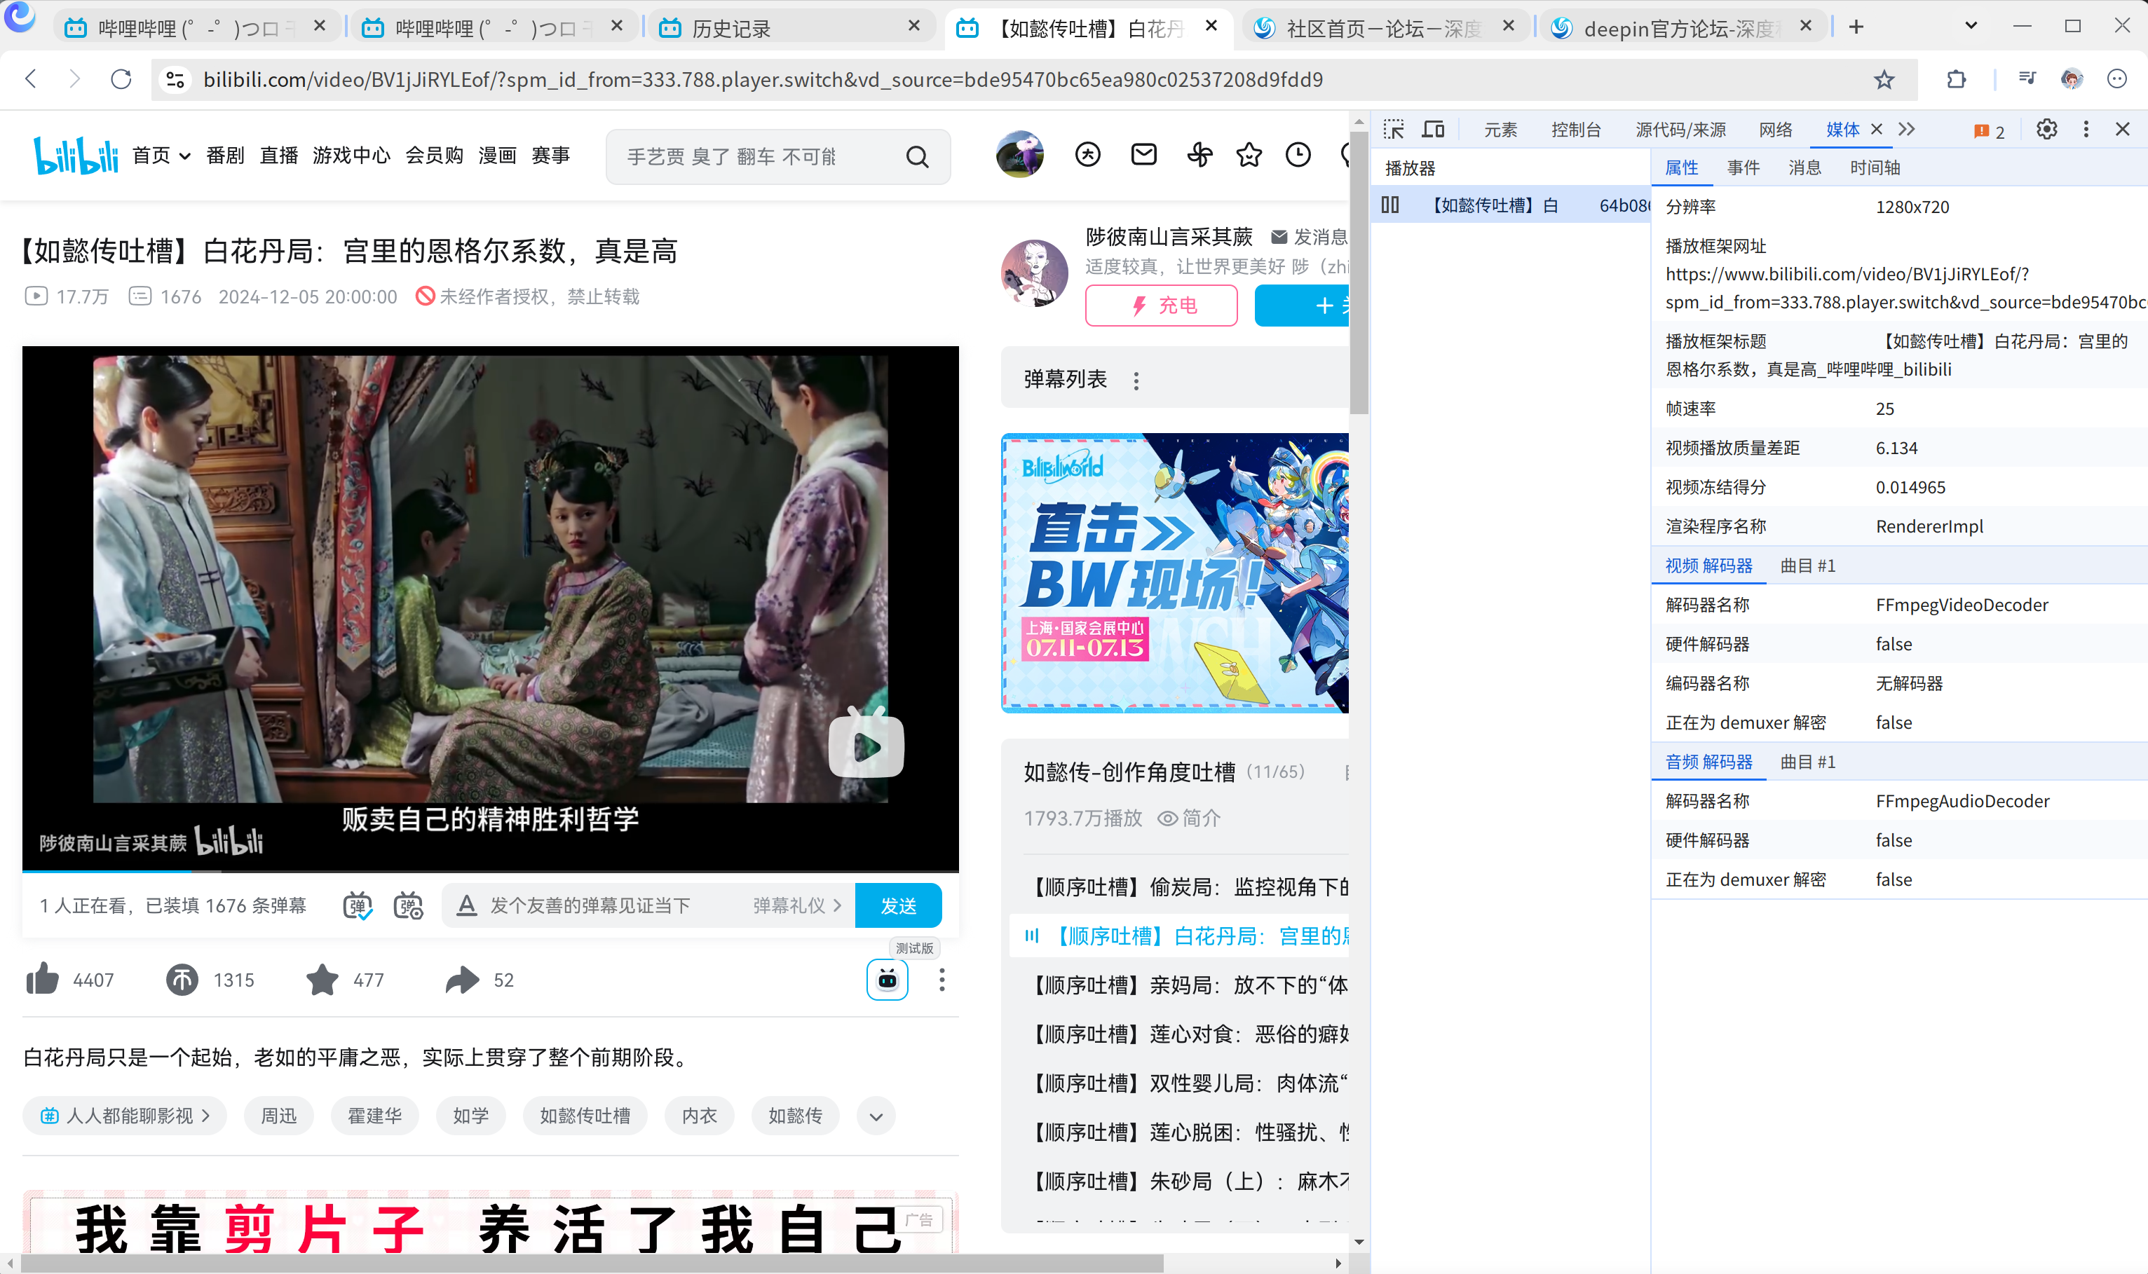
Task: Open the favorites star icon in header
Action: click(x=1249, y=155)
